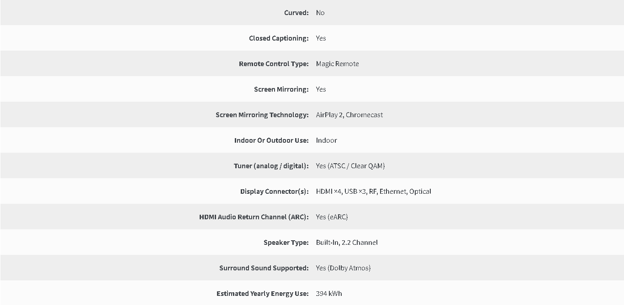Click 'AirPlay 2, Chromecast' value
The width and height of the screenshot is (624, 305).
point(349,115)
